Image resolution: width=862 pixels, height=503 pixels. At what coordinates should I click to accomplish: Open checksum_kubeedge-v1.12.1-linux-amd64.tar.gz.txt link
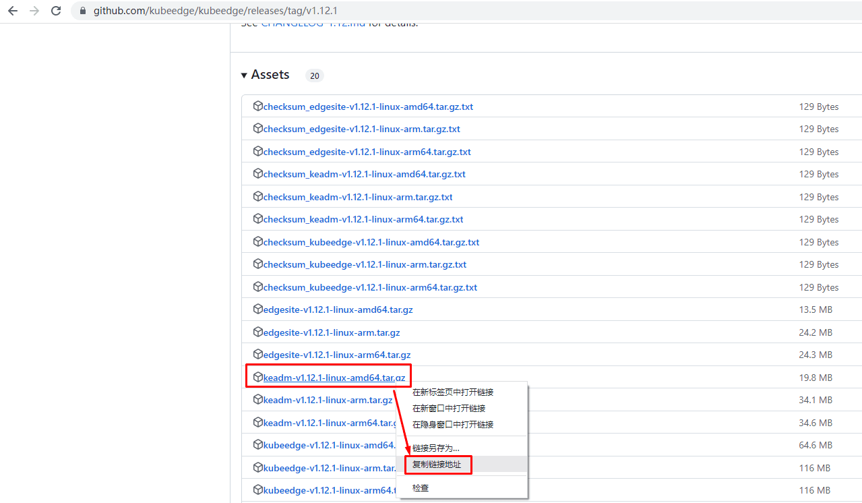click(371, 242)
